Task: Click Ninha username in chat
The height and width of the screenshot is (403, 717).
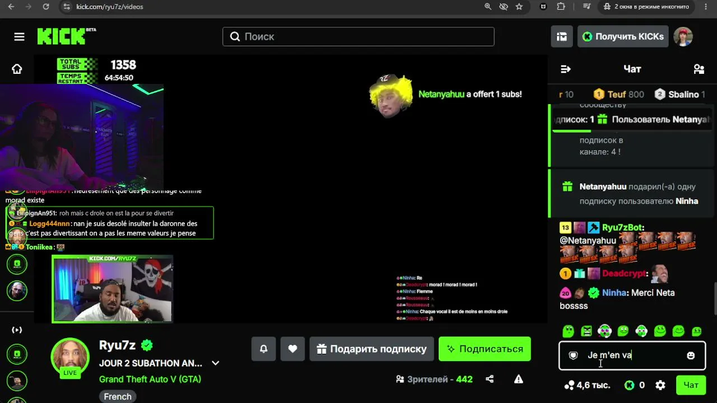Action: (614, 293)
